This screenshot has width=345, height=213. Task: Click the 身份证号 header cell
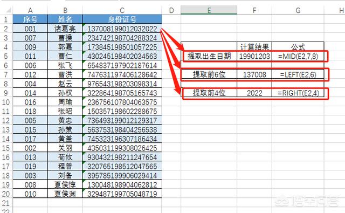click(122, 19)
